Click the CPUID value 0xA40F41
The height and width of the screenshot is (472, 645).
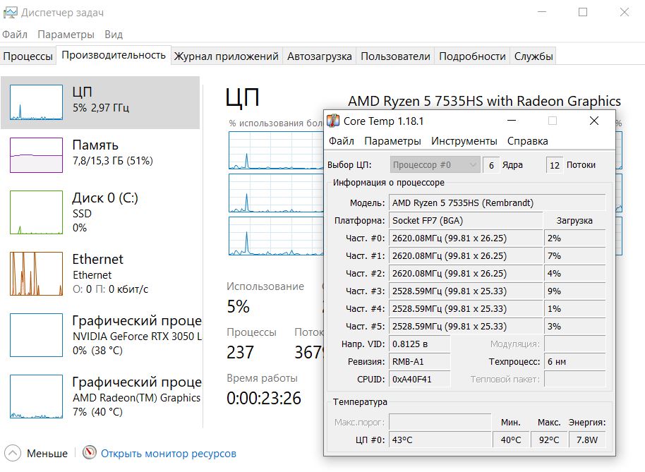tap(420, 380)
